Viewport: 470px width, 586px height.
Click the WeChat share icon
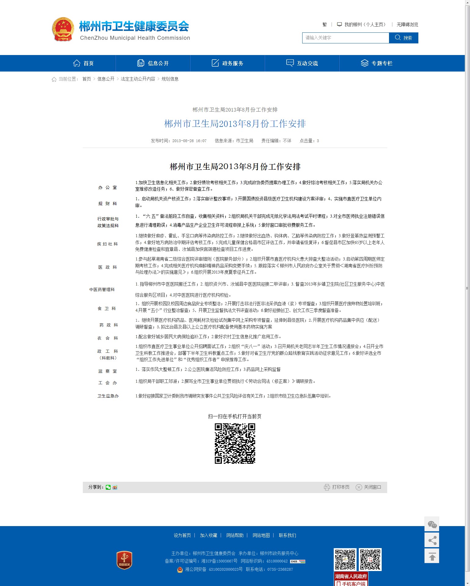click(x=108, y=487)
